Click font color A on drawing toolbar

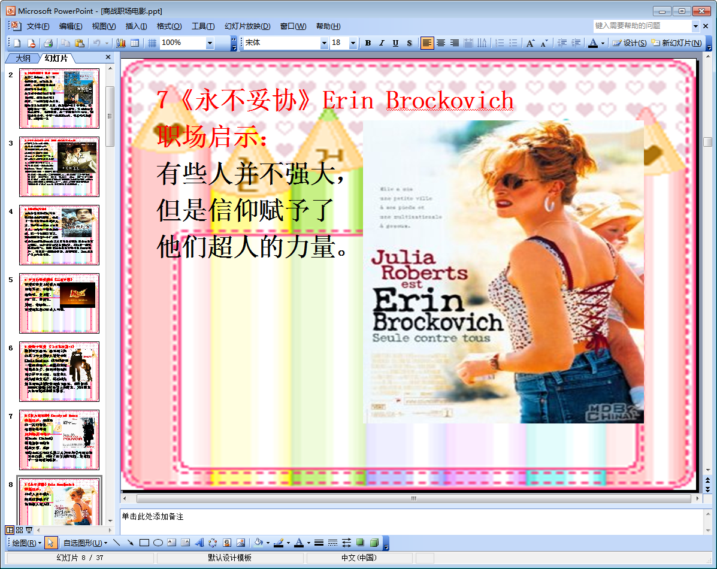[299, 543]
